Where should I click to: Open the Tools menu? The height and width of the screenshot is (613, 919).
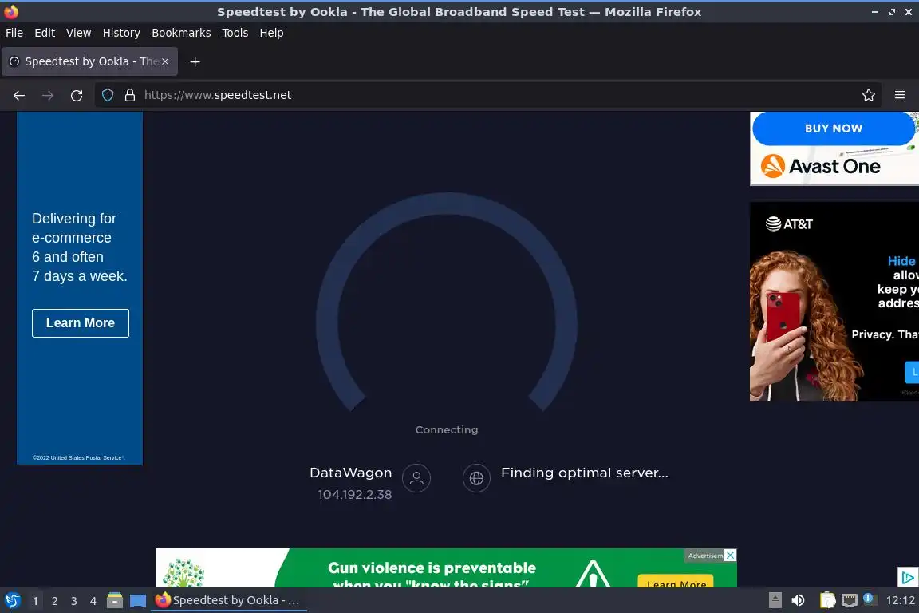pos(235,33)
